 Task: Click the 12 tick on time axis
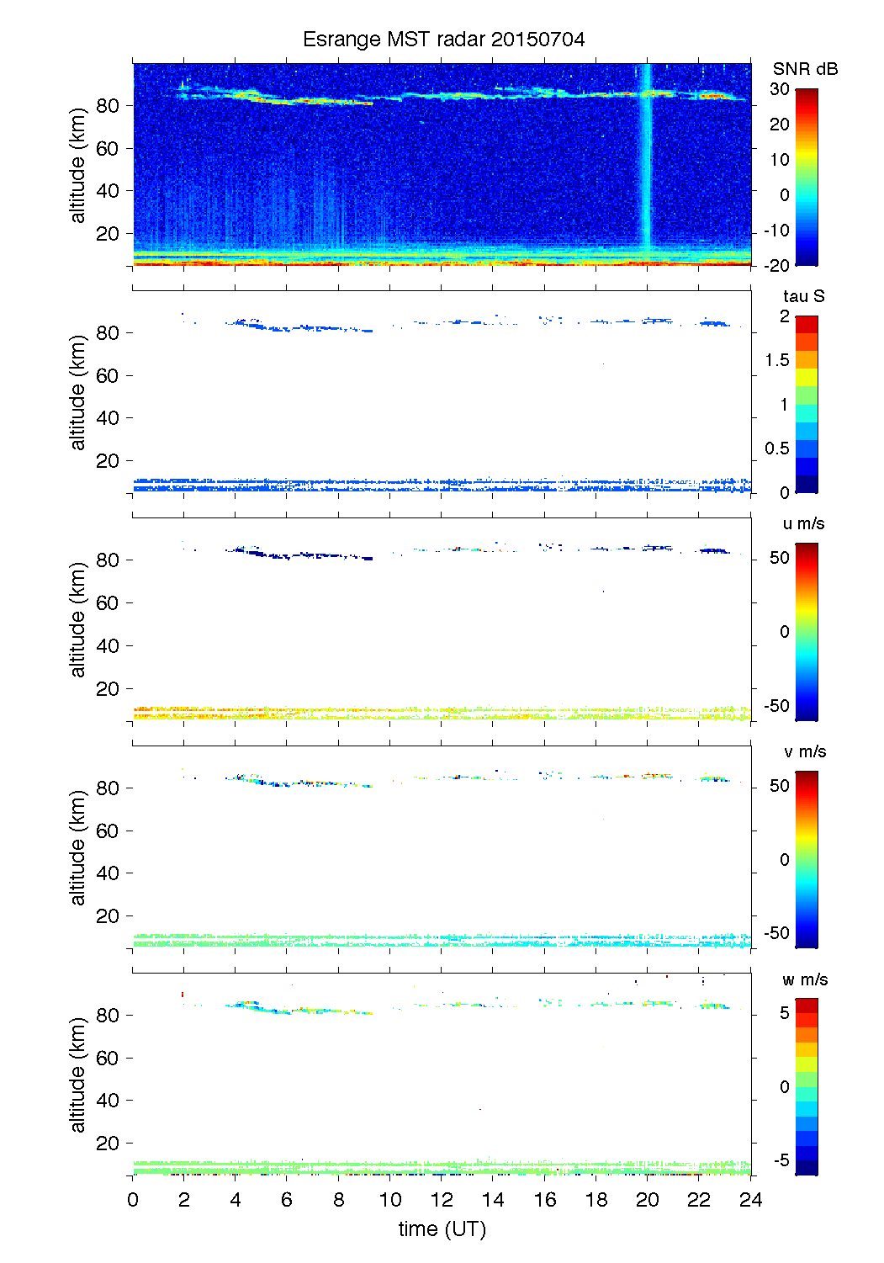click(x=442, y=1200)
